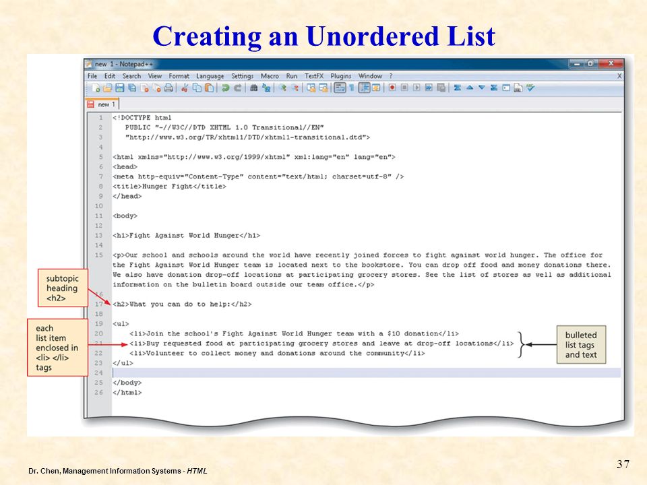The image size is (647, 485).
Task: Toggle the Show Indent Guide icon
Action: click(x=364, y=88)
